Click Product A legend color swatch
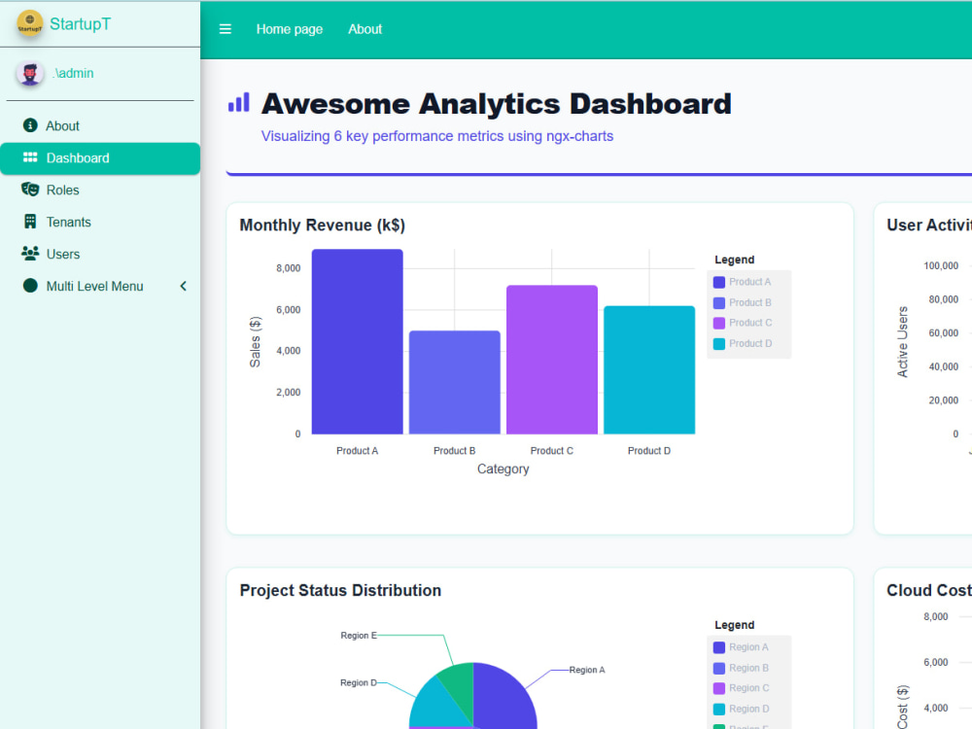 (x=719, y=282)
